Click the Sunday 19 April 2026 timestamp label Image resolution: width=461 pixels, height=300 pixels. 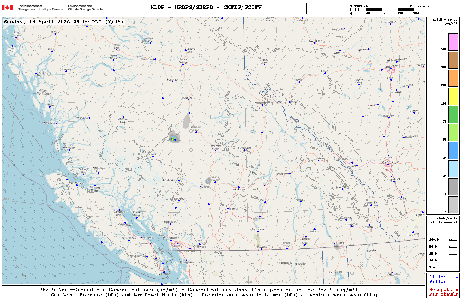click(63, 22)
